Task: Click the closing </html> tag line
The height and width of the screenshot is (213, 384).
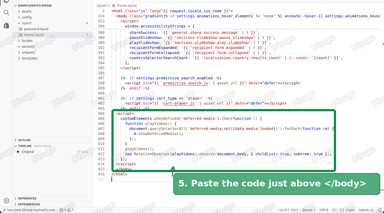Action: [x=119, y=174]
